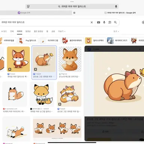Switch to the 'Google 검색' browser tab

[24, 13]
